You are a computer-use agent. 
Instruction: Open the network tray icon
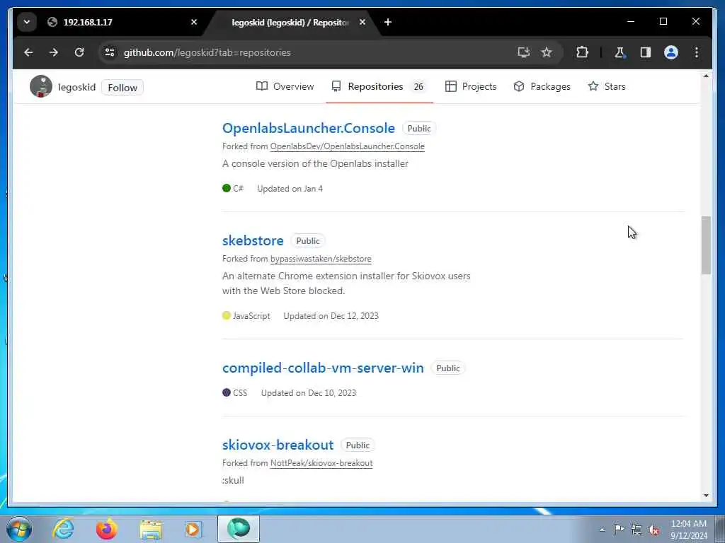[636, 530]
